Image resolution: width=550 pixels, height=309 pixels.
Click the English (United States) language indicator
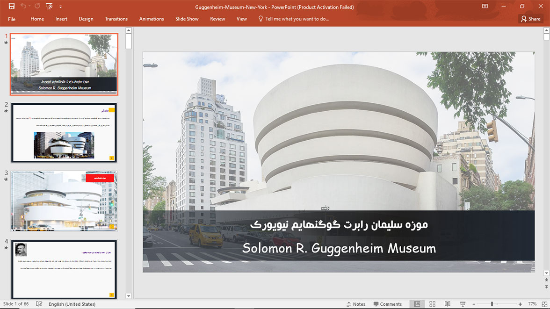pos(72,304)
